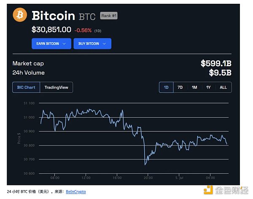The height and width of the screenshot is (199, 253).
Task: Click the price line chart low point
Action: coord(145,164)
